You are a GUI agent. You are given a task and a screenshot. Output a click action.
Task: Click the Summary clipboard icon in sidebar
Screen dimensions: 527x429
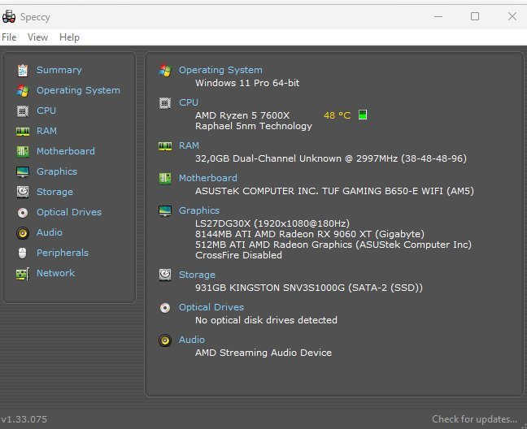tap(22, 70)
